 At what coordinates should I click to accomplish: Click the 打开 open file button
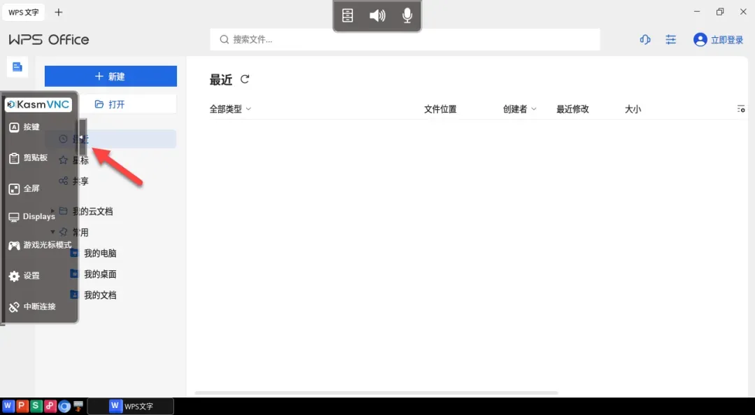click(x=110, y=104)
